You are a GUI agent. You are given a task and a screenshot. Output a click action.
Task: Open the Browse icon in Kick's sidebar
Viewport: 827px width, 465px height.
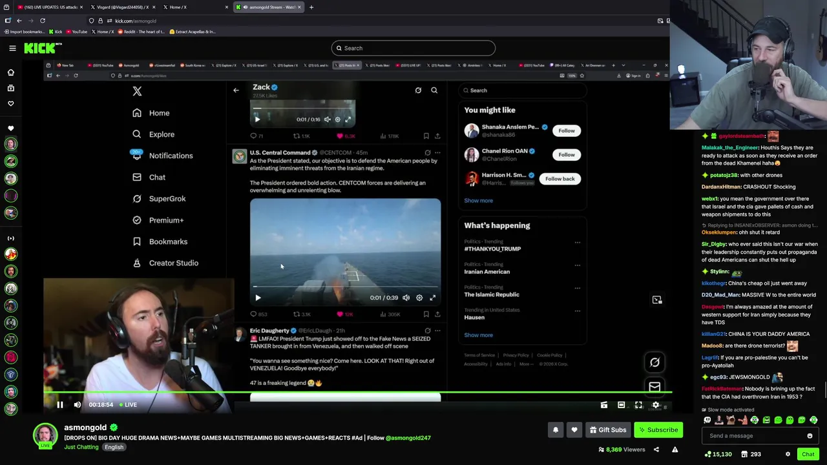click(10, 88)
